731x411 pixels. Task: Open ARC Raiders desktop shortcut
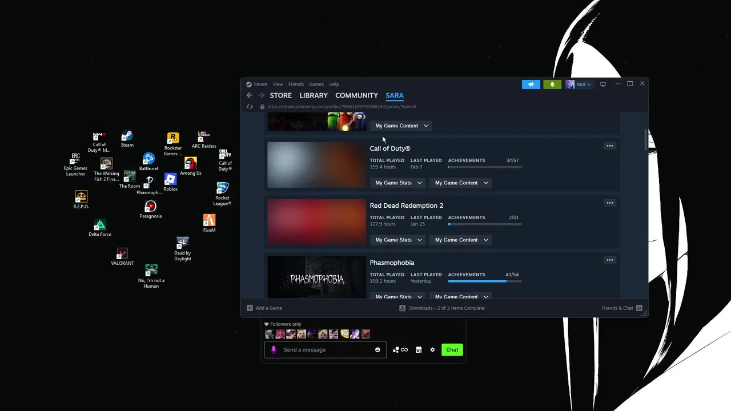[204, 140]
